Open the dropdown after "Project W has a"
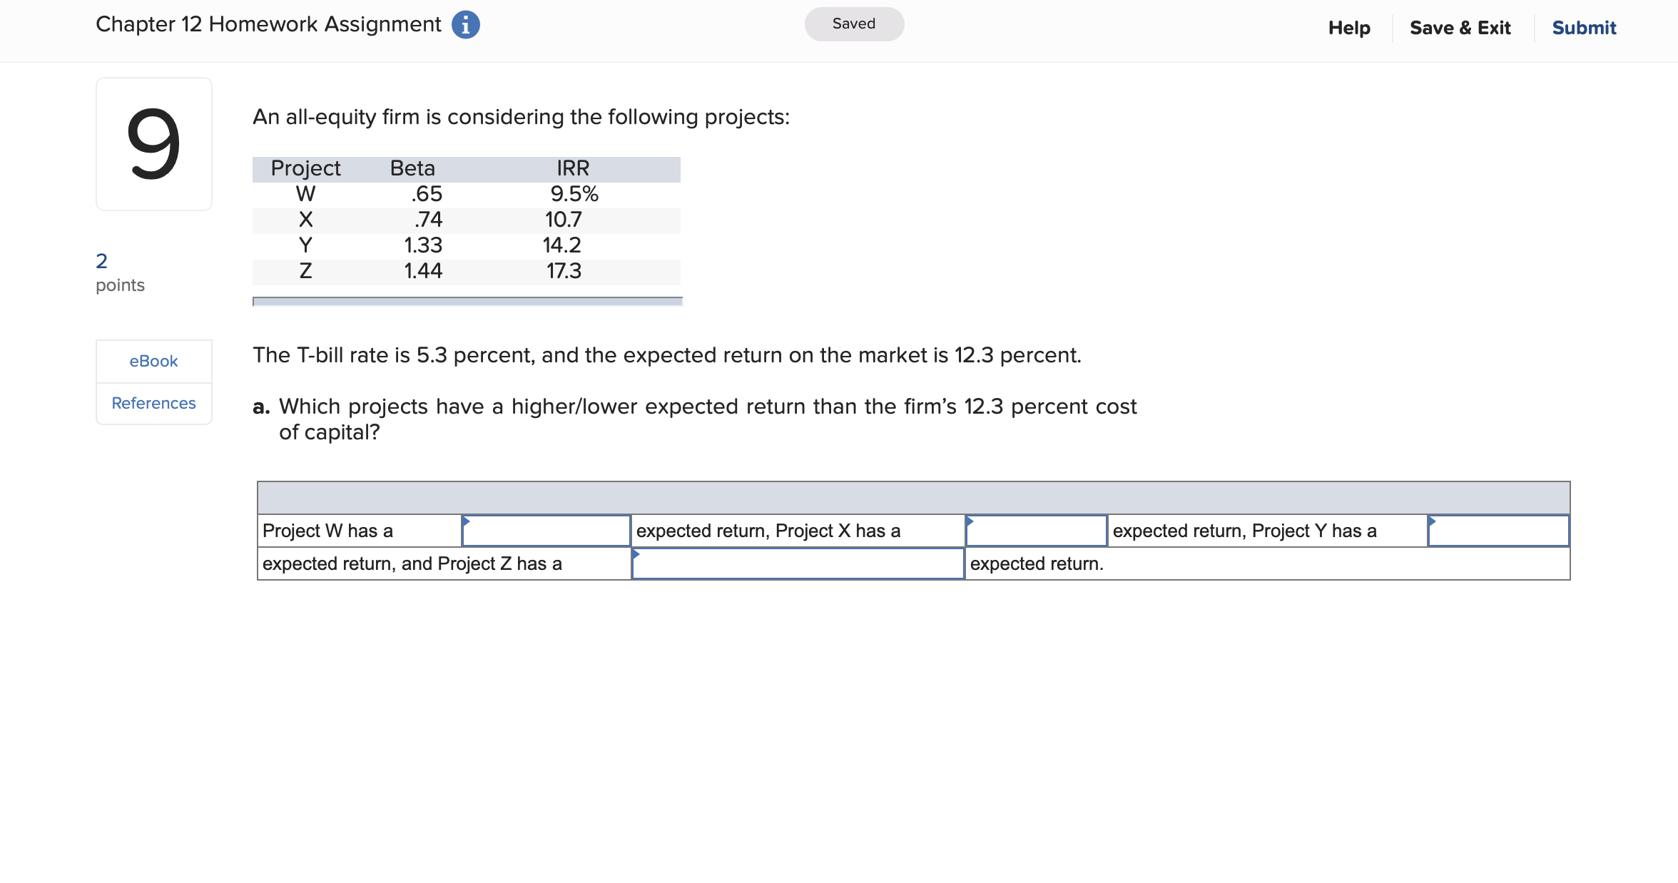 (546, 531)
